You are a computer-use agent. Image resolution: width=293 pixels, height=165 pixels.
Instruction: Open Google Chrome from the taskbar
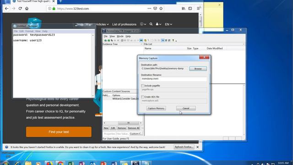60,163
